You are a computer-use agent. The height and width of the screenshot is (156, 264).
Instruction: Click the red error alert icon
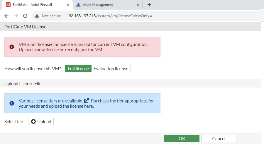click(x=12, y=47)
